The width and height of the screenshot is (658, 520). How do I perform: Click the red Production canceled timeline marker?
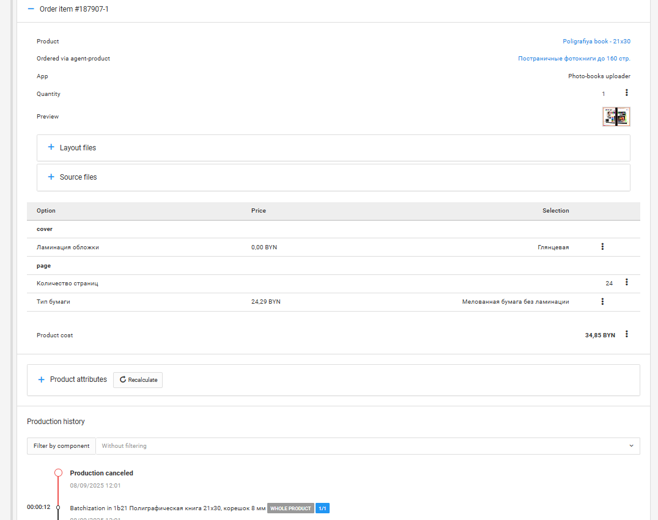(58, 472)
